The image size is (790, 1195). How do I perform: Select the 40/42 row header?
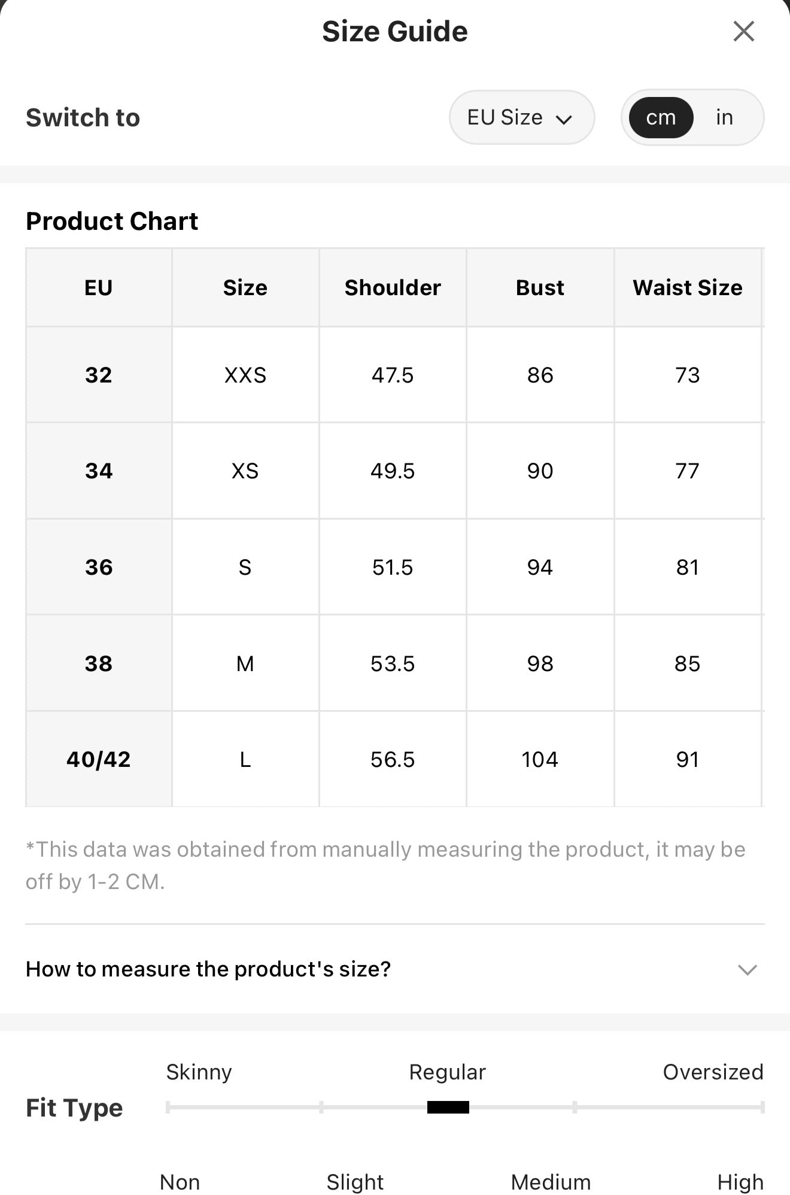tap(99, 759)
